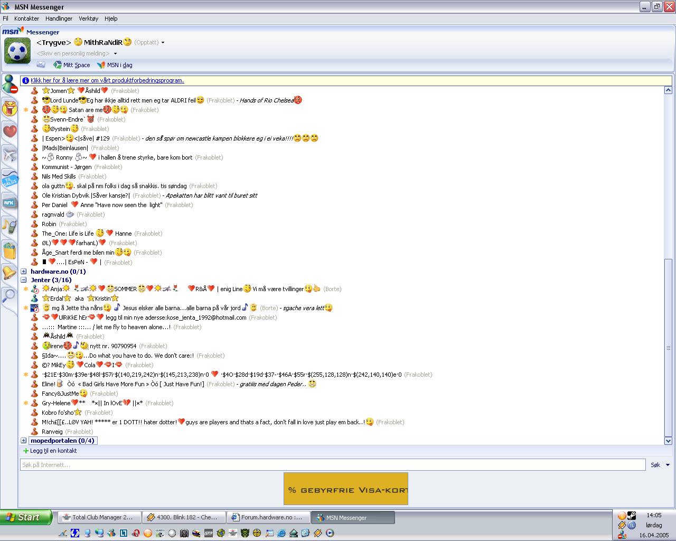Open the contacts tab with buddy icon
676x541 pixels.
pyautogui.click(x=10, y=85)
